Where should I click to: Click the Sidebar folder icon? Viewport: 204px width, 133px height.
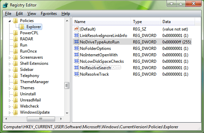coord(16,70)
